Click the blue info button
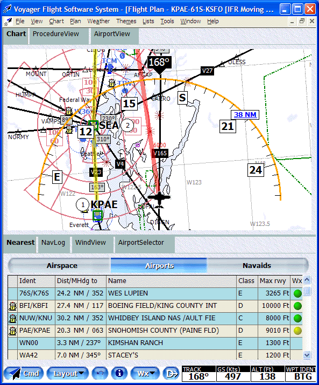The width and height of the screenshot is (319, 385). point(119,374)
